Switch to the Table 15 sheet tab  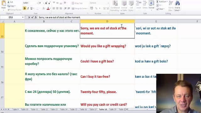pyautogui.click(x=73, y=109)
